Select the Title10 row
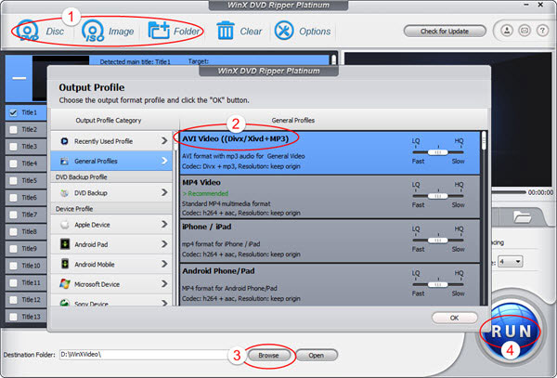Viewport: 557px width, 378px height. pos(26,266)
